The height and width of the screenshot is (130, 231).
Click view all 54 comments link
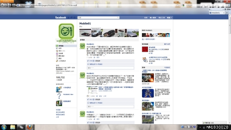[x=96, y=64]
